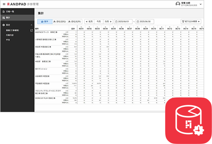Jump to current month with 今月
This screenshot has width=212, height=144.
click(x=99, y=22)
